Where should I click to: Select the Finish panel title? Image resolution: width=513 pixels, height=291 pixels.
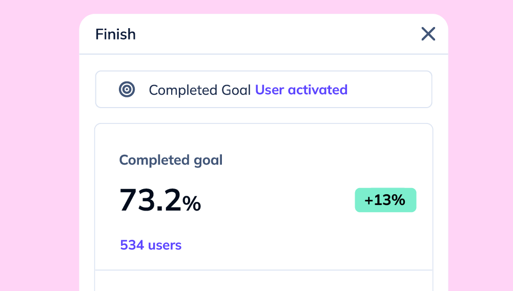pos(115,34)
